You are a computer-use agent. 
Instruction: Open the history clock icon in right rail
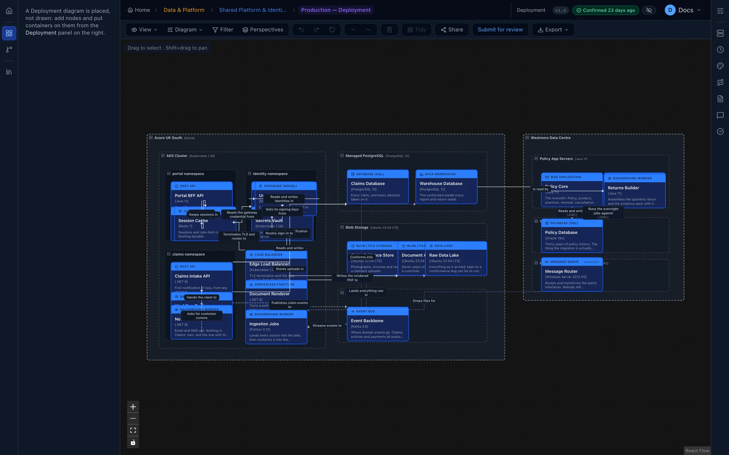pyautogui.click(x=720, y=49)
